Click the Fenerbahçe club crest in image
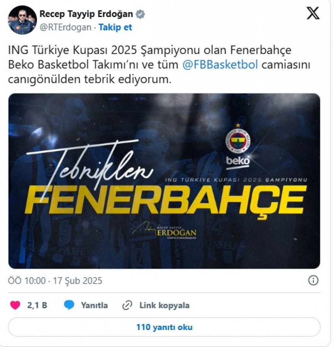Viewport: 334px width, 347px height. (238, 141)
